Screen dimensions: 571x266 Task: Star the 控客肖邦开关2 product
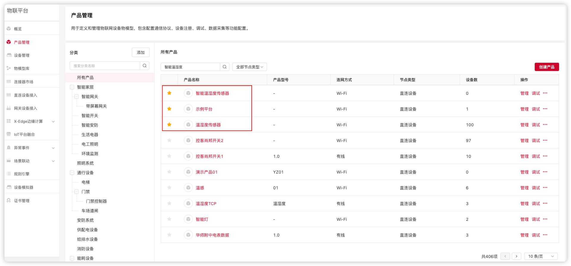coord(169,141)
